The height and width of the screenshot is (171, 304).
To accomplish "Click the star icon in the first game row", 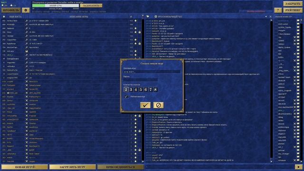I will pos(135,21).
